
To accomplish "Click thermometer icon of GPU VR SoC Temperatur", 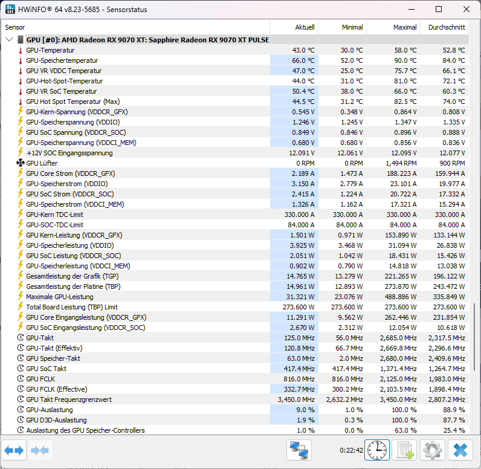I will [21, 91].
